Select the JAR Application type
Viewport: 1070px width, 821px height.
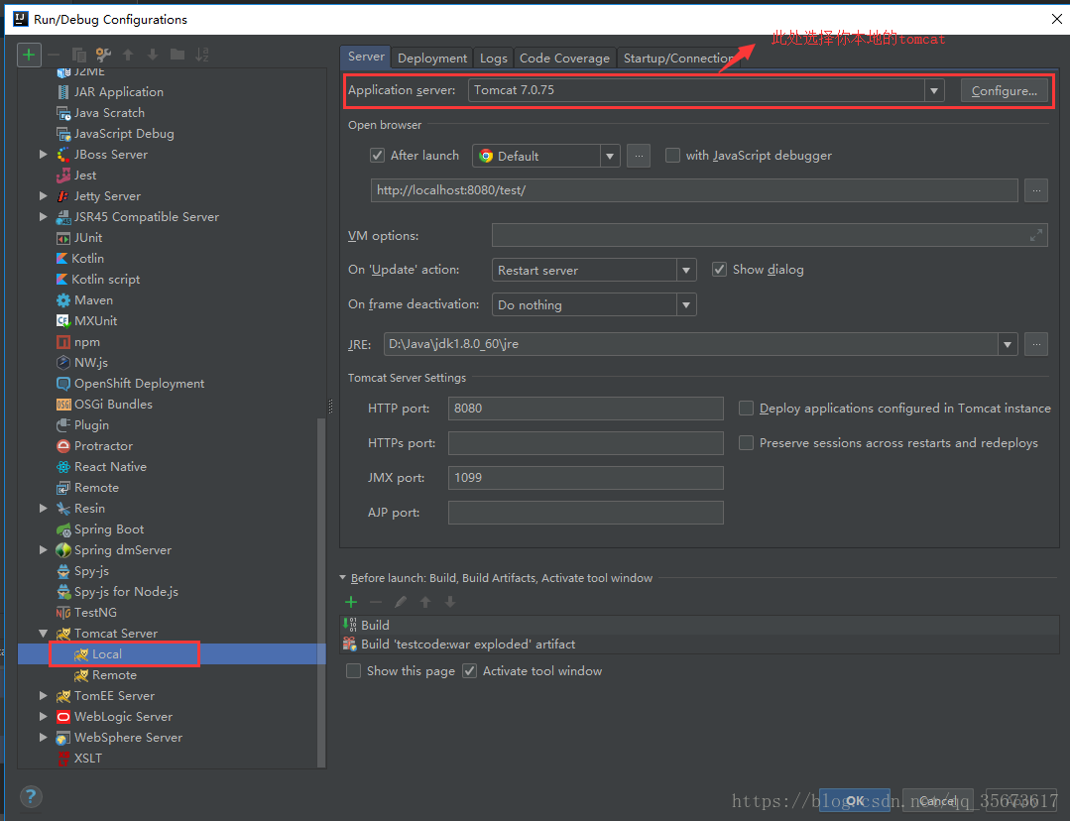[119, 91]
